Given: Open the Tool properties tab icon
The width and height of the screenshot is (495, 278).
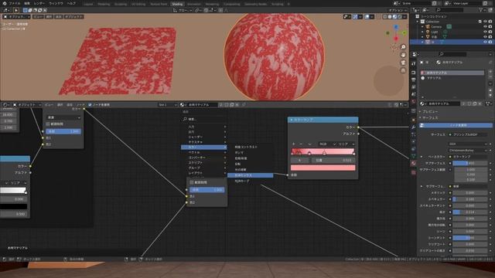Looking at the screenshot, I should tap(413, 63).
